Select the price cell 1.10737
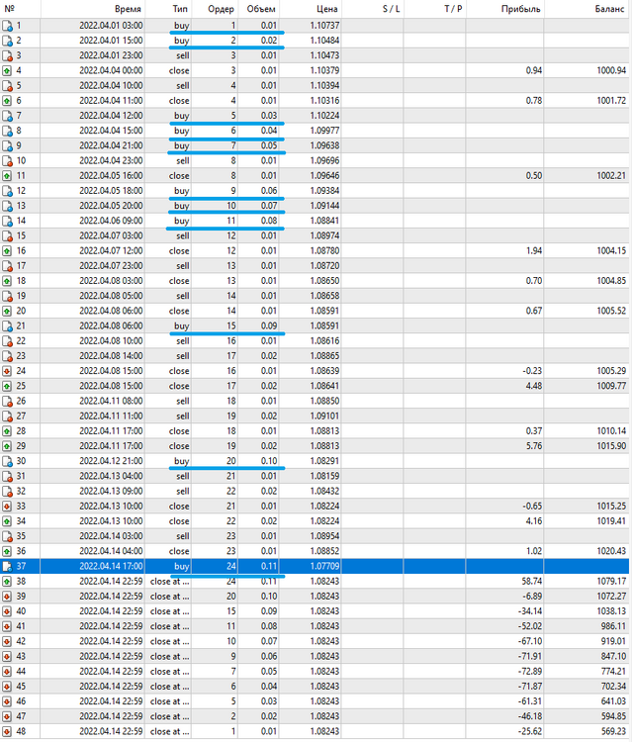632x742 pixels. coord(324,26)
